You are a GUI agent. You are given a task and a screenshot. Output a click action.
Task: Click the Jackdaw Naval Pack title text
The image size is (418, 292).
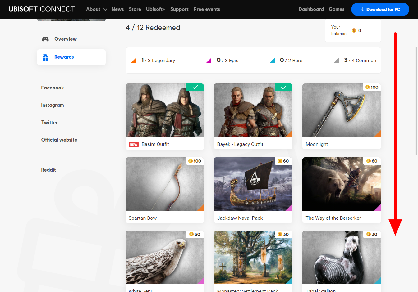click(x=240, y=218)
